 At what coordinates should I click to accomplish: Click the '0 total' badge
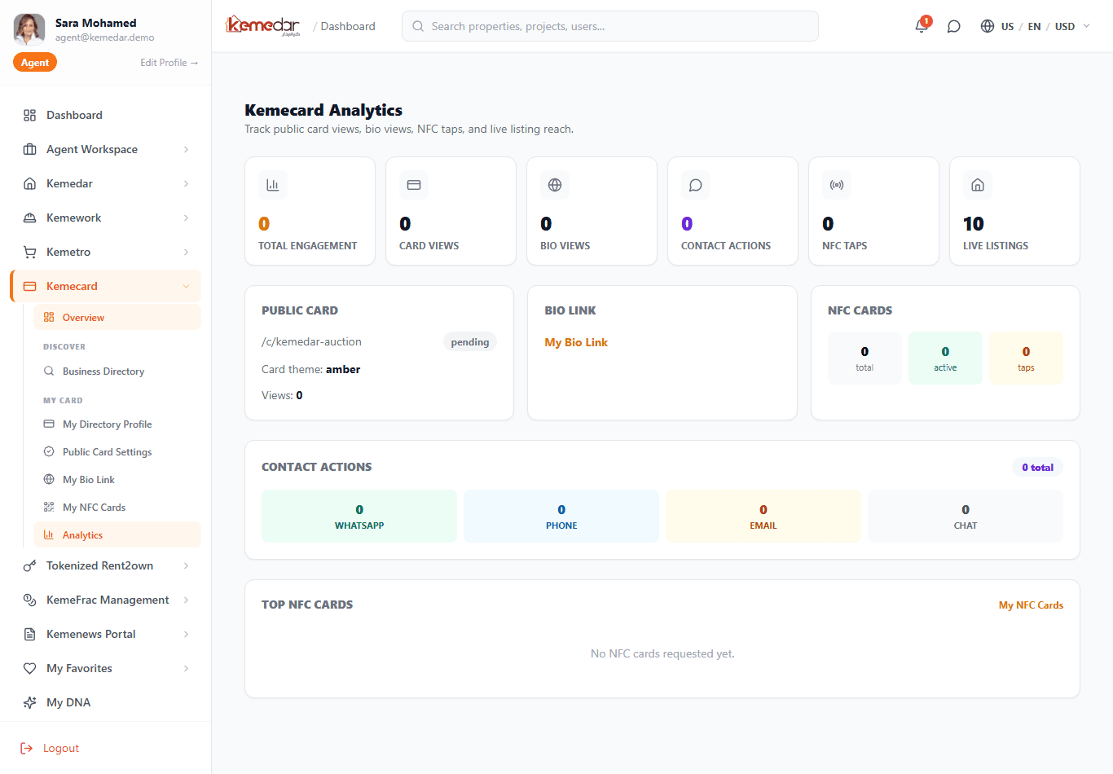click(x=1037, y=468)
